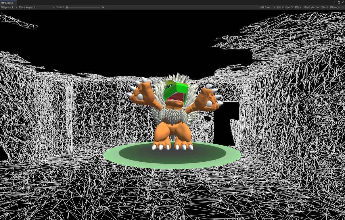The width and height of the screenshot is (345, 220).
Task: Toggle Maximize On Play
Action: [x=289, y=7]
